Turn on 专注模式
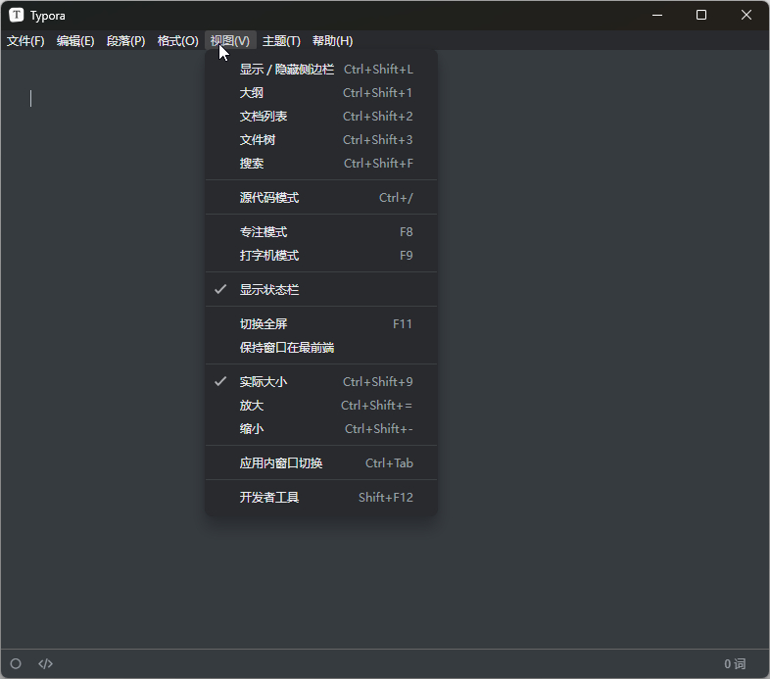This screenshot has width=770, height=679. pyautogui.click(x=321, y=232)
